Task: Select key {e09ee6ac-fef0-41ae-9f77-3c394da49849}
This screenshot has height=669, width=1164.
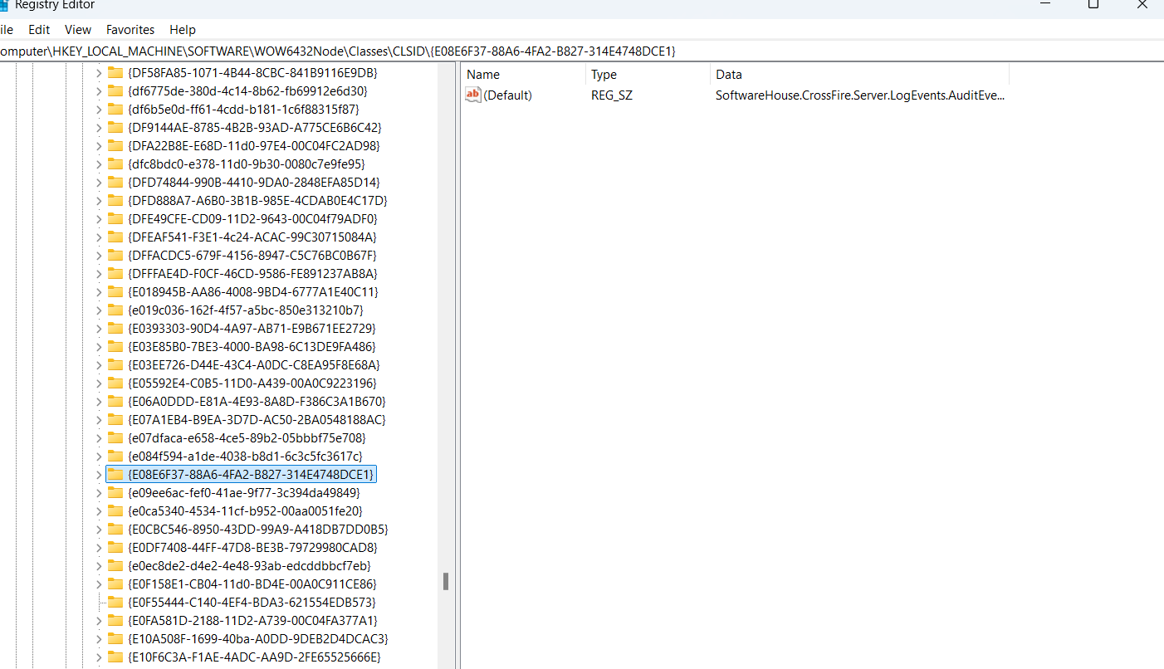Action: click(244, 493)
